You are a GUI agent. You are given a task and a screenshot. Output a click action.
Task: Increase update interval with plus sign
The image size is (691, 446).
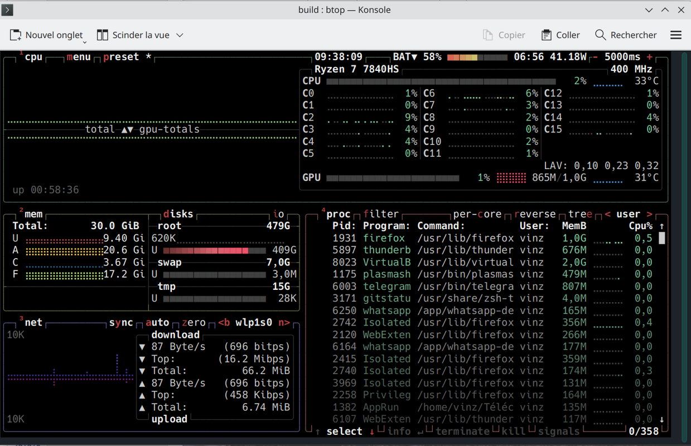pos(650,57)
